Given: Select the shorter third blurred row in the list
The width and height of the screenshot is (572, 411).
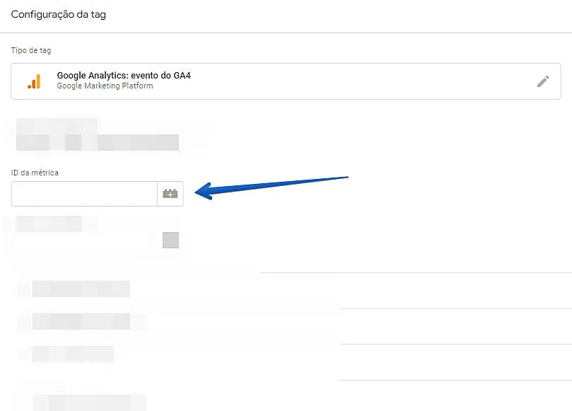Looking at the screenshot, I should coord(74,354).
